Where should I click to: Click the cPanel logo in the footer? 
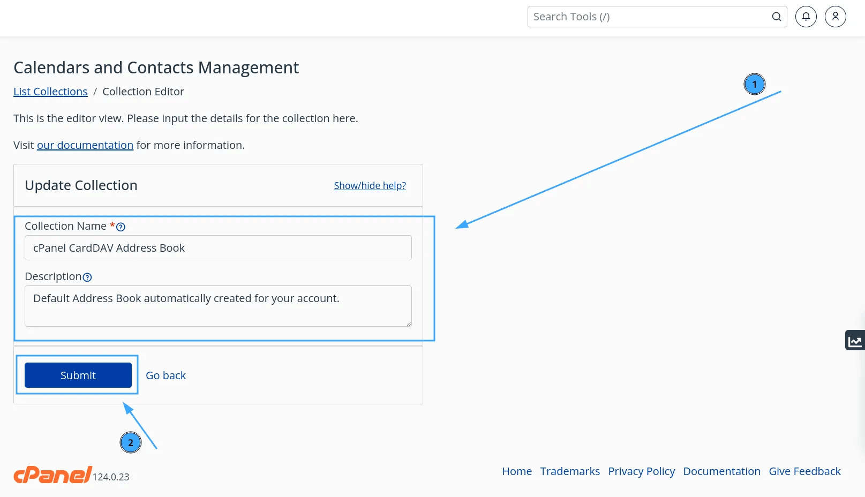click(52, 474)
